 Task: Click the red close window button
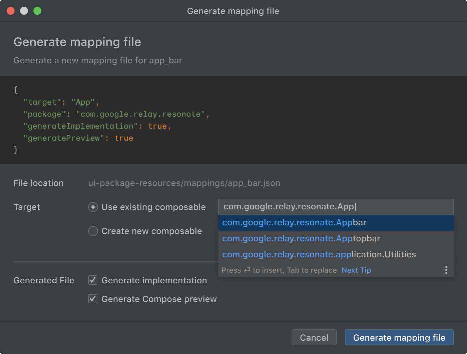click(11, 11)
